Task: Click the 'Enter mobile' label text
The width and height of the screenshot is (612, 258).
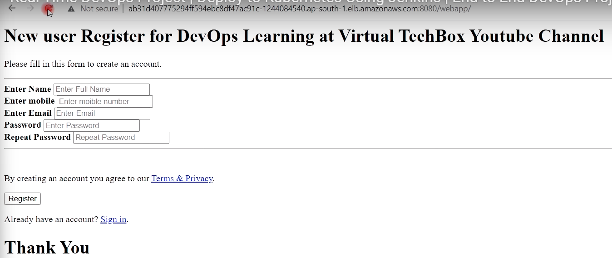Action: [30, 101]
